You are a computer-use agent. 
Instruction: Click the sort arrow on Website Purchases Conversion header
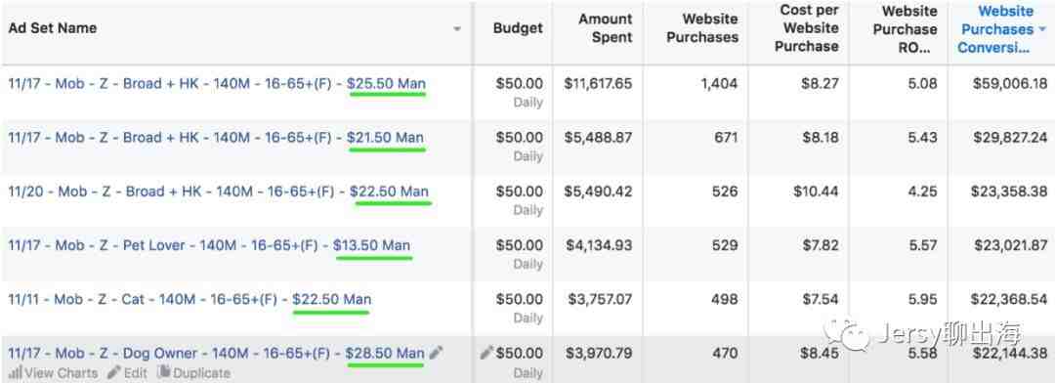pyautogui.click(x=1042, y=29)
